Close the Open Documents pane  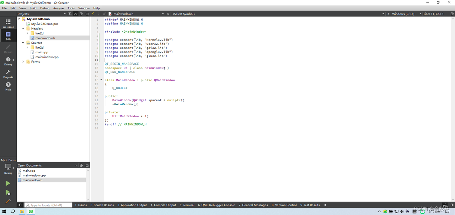click(x=87, y=165)
